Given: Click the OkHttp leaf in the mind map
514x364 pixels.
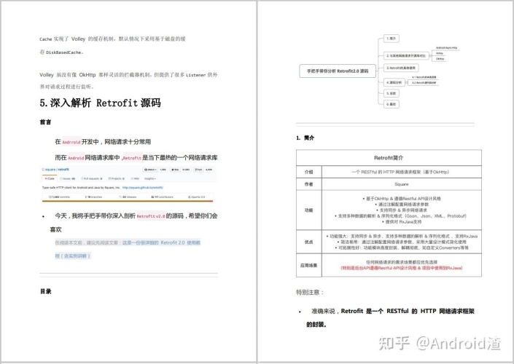Looking at the screenshot, I should 440,59.
